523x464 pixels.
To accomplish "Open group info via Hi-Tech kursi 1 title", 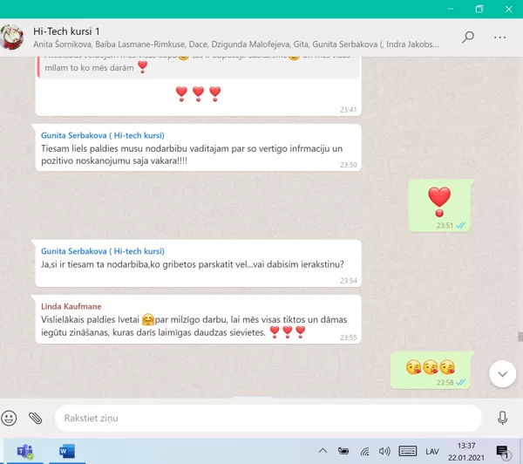I will (x=66, y=31).
